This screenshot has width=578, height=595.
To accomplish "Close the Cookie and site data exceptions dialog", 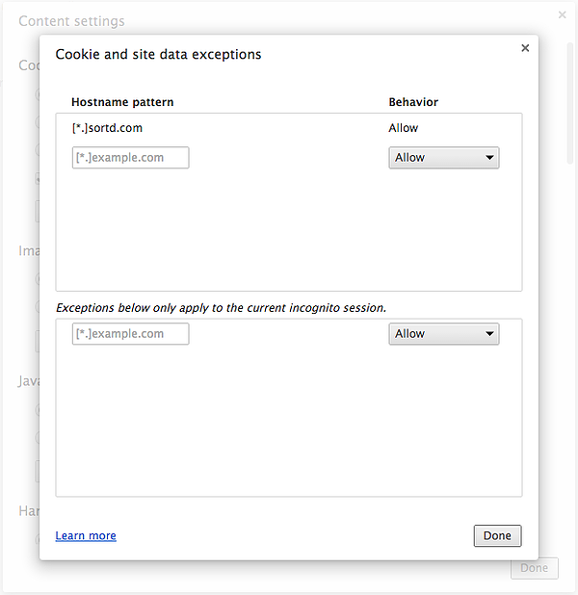I will tap(525, 48).
